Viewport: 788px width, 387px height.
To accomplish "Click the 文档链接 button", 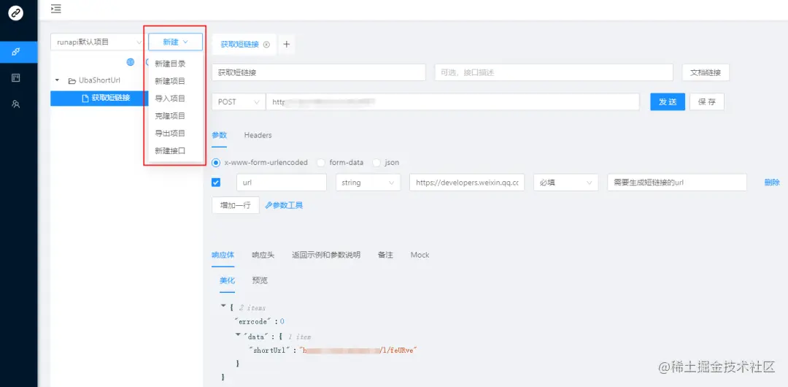I will [706, 72].
